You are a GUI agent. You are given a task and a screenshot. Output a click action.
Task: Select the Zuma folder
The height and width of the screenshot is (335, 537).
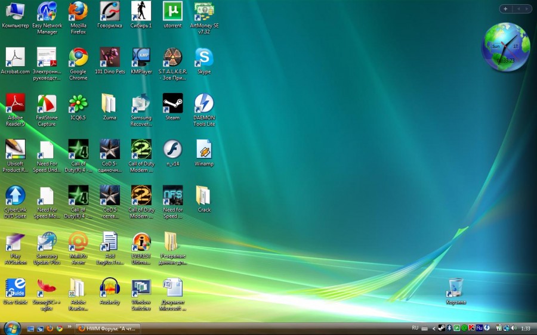[110, 107]
